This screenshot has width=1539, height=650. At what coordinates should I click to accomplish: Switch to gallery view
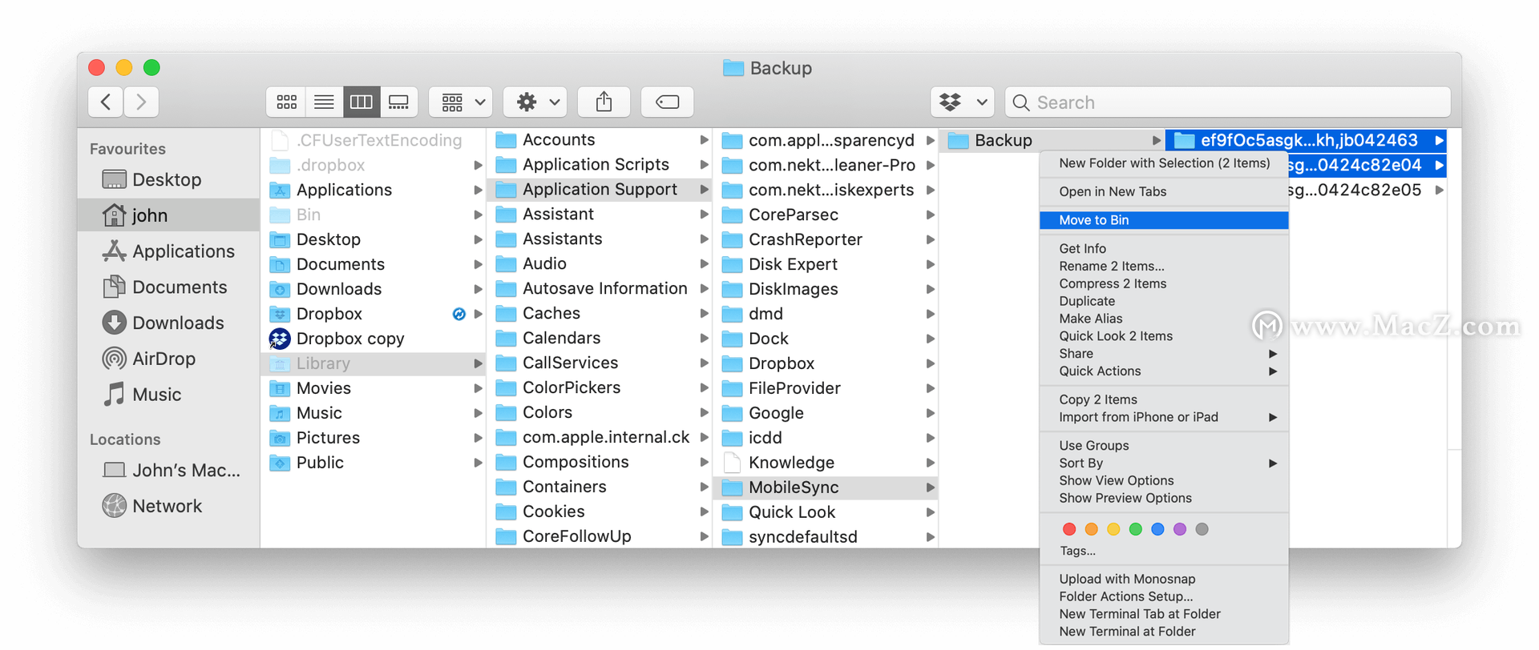tap(399, 102)
